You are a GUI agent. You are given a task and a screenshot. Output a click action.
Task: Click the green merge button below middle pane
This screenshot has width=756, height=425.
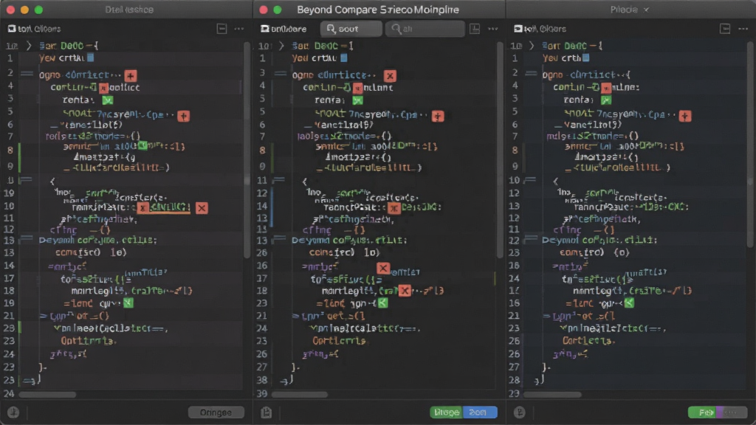(x=446, y=412)
